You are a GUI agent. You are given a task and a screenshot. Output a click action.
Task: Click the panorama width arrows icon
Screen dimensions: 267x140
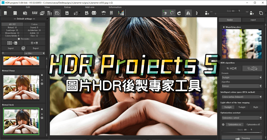(x=104, y=13)
